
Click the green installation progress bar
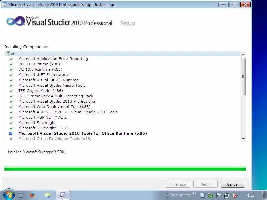(125, 168)
